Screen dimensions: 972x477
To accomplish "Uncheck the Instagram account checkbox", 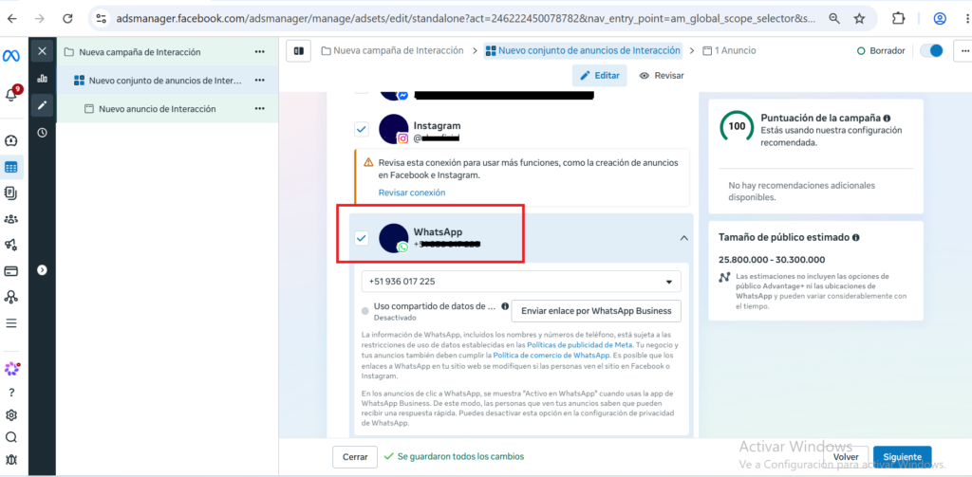I will [362, 130].
